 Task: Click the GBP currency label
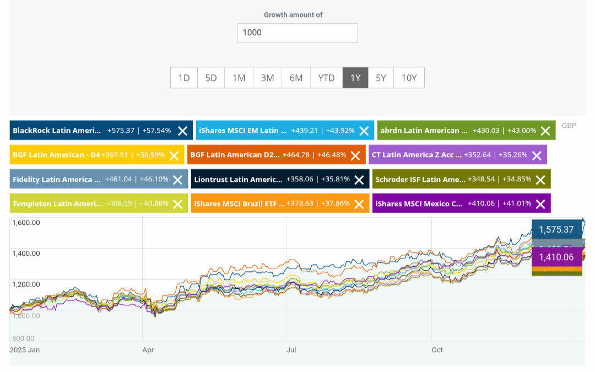coord(569,126)
